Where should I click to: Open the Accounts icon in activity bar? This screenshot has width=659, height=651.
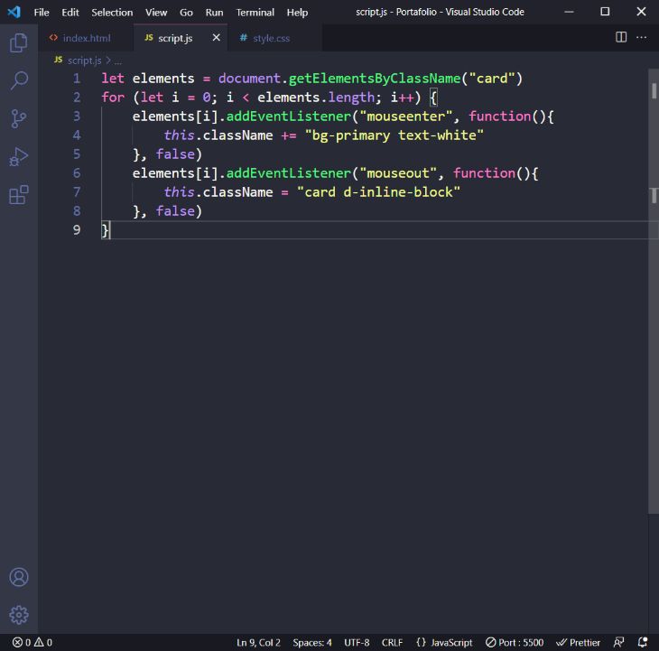point(18,577)
